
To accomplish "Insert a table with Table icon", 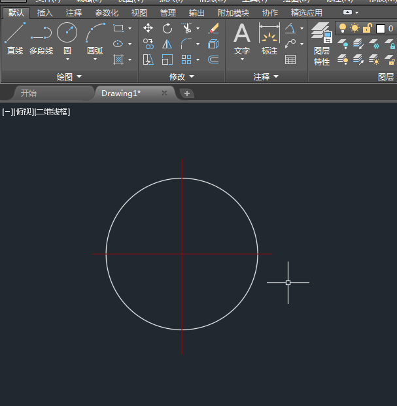I will pos(290,59).
